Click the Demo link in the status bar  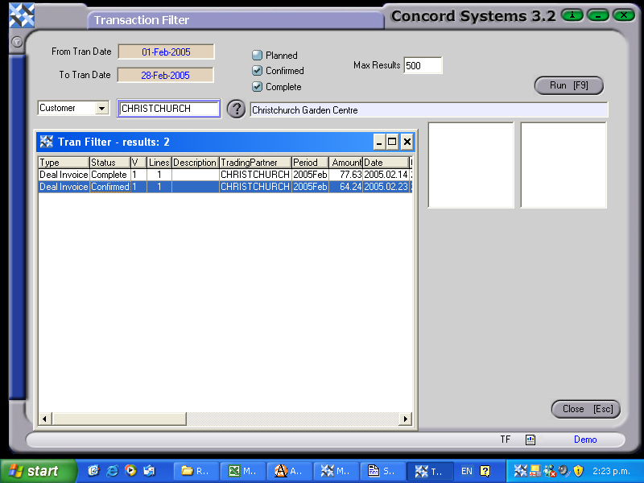click(585, 440)
